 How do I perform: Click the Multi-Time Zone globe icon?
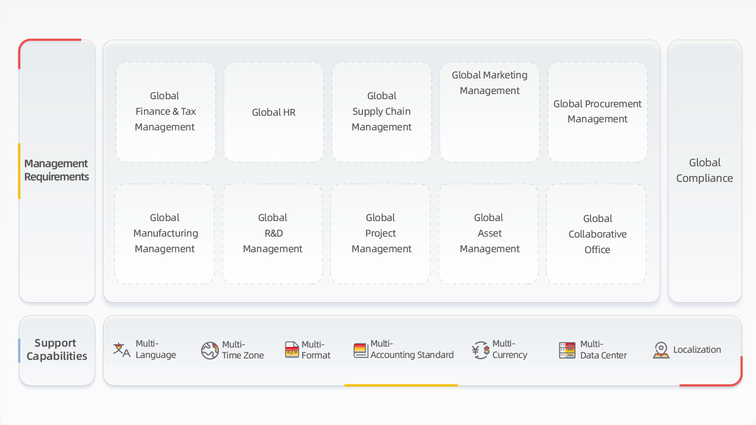click(210, 350)
